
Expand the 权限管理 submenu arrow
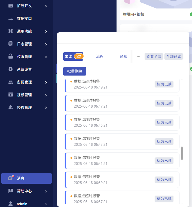click(46, 57)
